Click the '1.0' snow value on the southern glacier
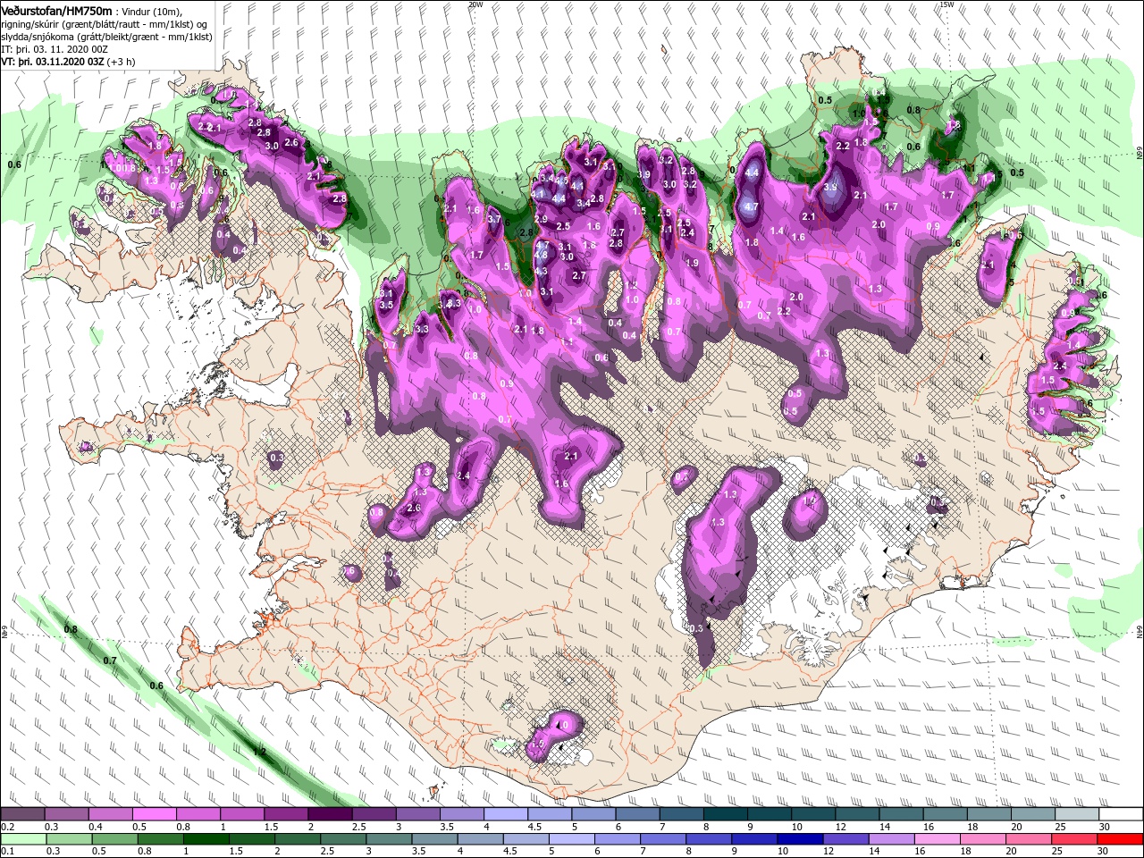Viewport: 1144px width, 858px height. point(562,725)
